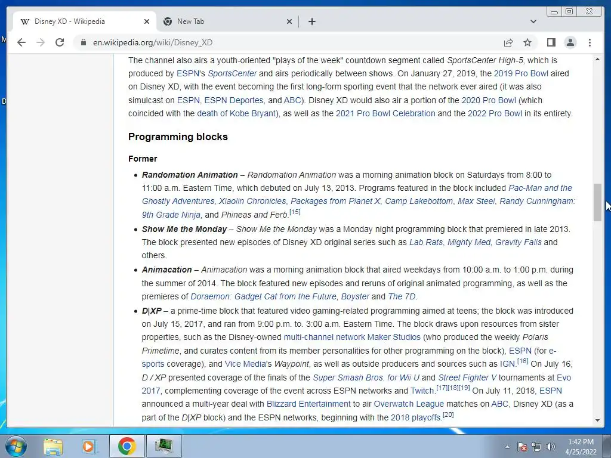Bookmark this page with star

[x=527, y=42]
